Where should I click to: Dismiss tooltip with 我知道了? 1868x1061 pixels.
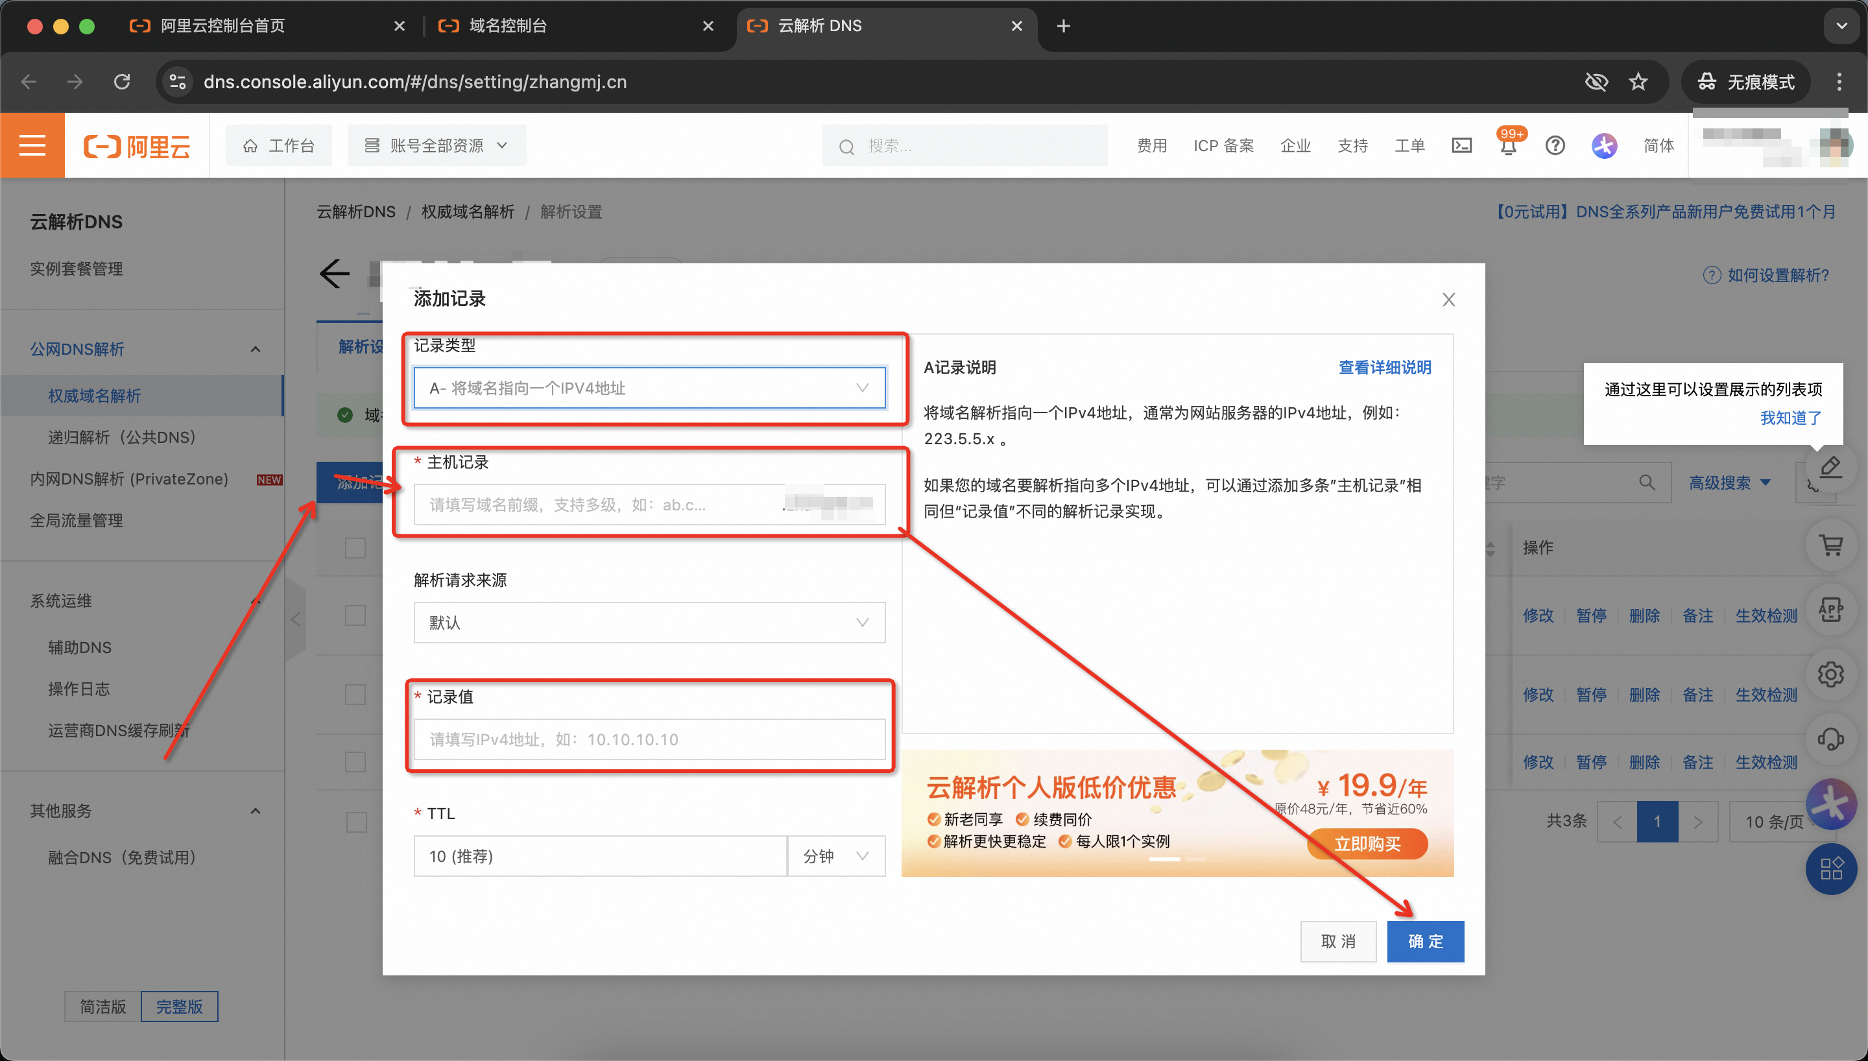coord(1791,418)
